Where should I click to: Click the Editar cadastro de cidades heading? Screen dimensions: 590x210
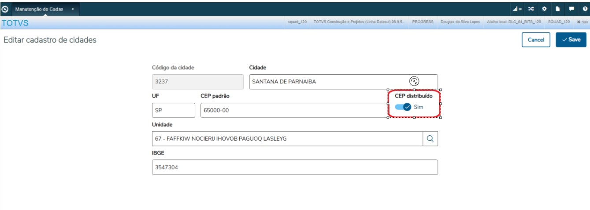pyautogui.click(x=50, y=40)
